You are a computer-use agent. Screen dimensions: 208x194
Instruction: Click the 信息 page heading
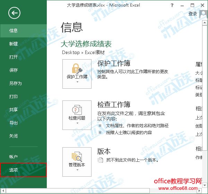pos(72,27)
